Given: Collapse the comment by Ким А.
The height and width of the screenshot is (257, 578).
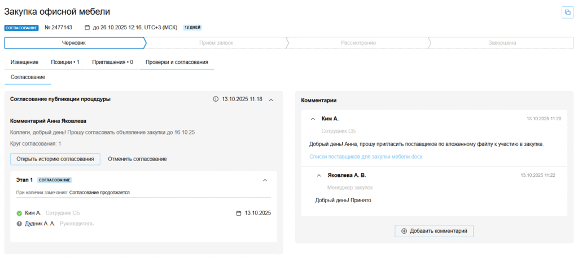Looking at the screenshot, I should (313, 119).
